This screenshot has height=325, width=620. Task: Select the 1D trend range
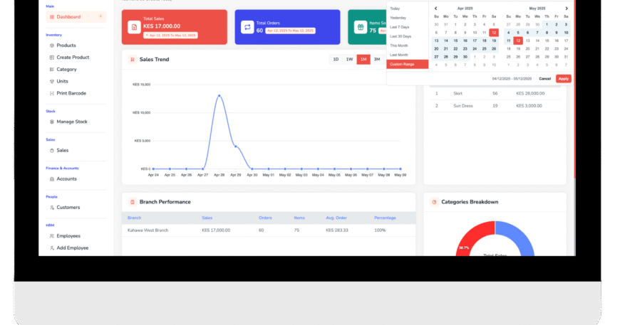(x=336, y=60)
